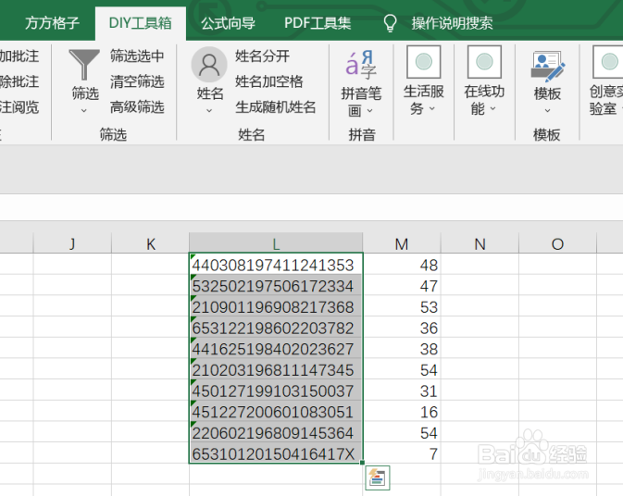
Task: Select cell with 450127199103150037
Action: [276, 391]
